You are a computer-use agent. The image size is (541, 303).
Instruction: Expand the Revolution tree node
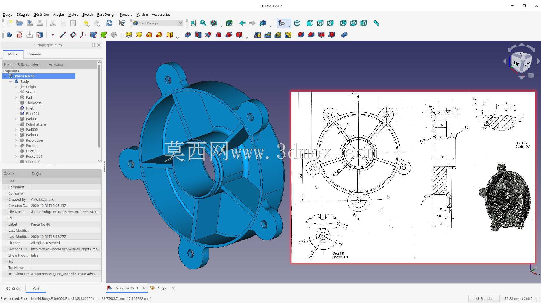click(16, 140)
